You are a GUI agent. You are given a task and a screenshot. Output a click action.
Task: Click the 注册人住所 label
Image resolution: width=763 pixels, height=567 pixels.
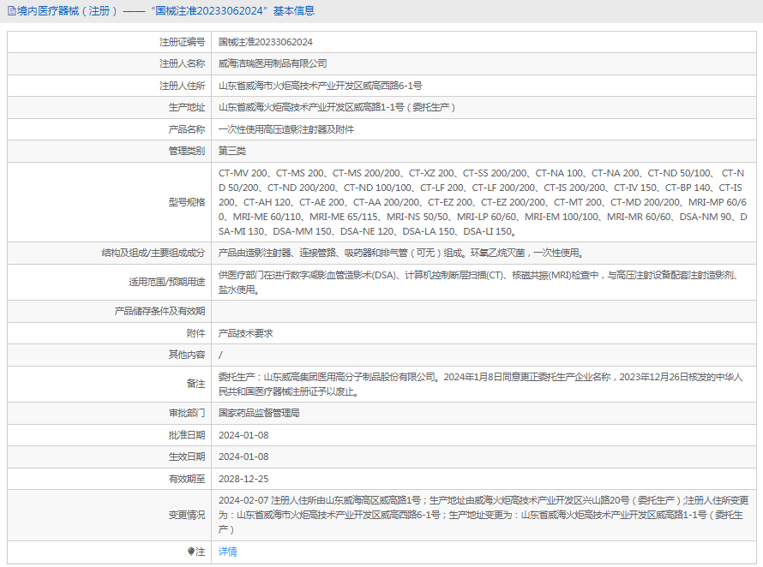pos(183,86)
